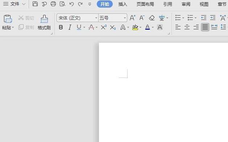Clear formatting with the eraser icon
Image resolution: width=228 pixels, height=142 pixels.
click(152, 18)
